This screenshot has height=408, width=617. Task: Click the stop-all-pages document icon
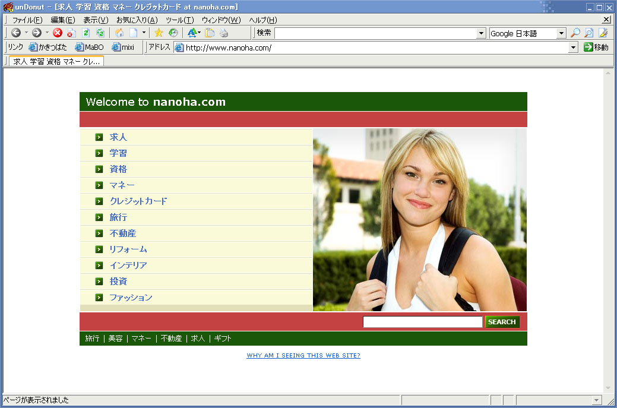tap(71, 33)
